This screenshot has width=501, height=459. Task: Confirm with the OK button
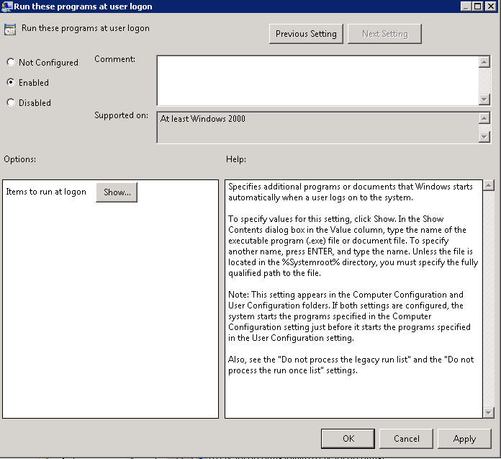click(348, 439)
